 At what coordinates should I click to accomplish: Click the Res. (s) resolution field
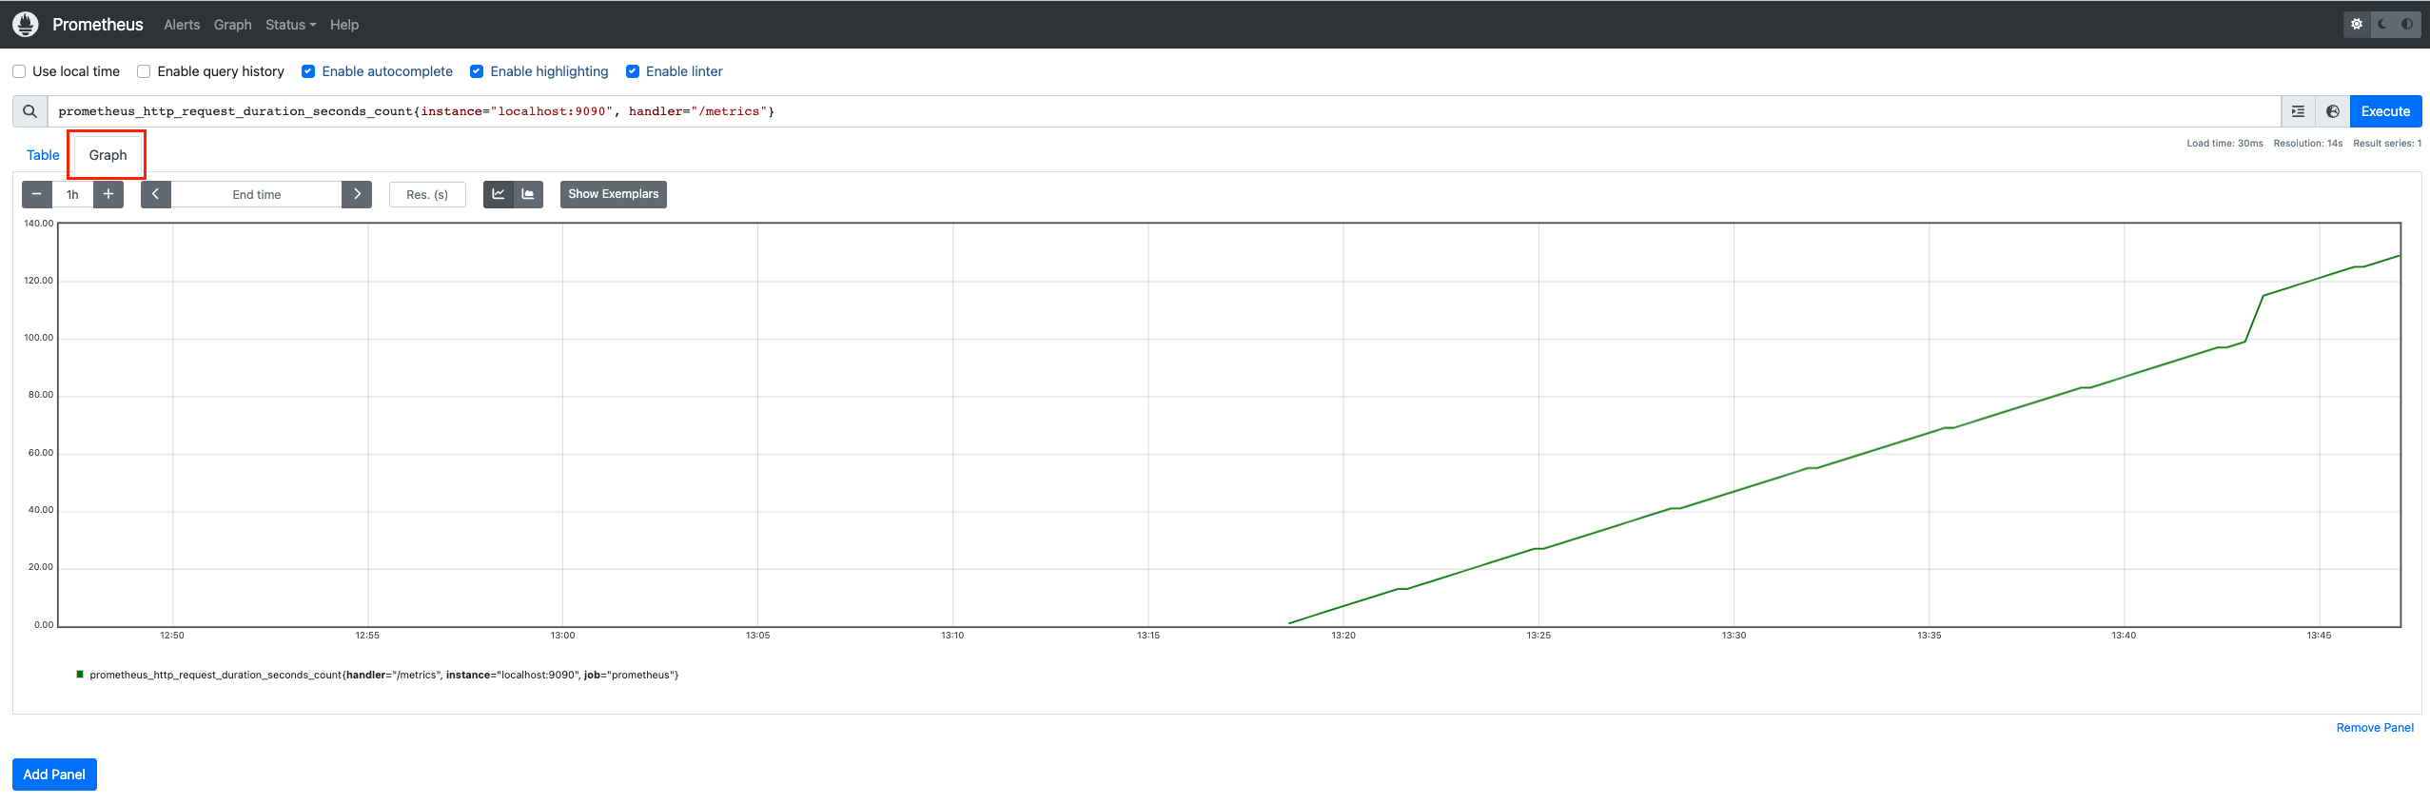coord(427,194)
